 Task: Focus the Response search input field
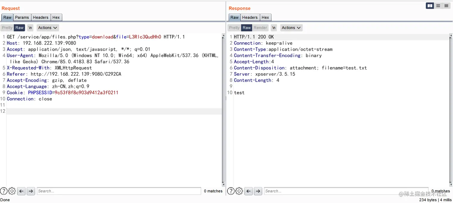click(x=346, y=191)
